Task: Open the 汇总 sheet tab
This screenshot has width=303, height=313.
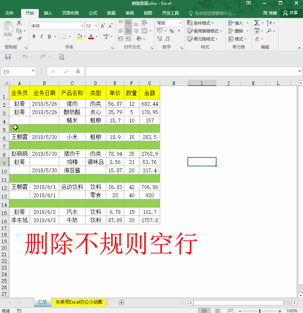Action: click(x=42, y=302)
